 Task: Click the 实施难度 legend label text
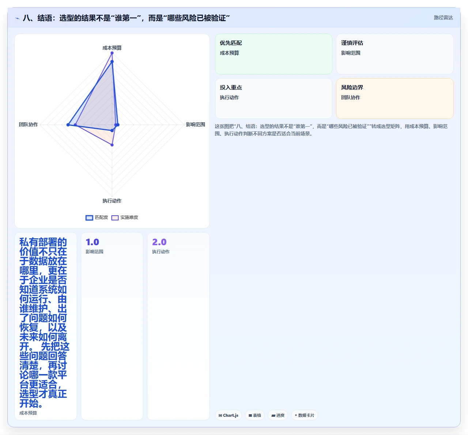click(129, 217)
